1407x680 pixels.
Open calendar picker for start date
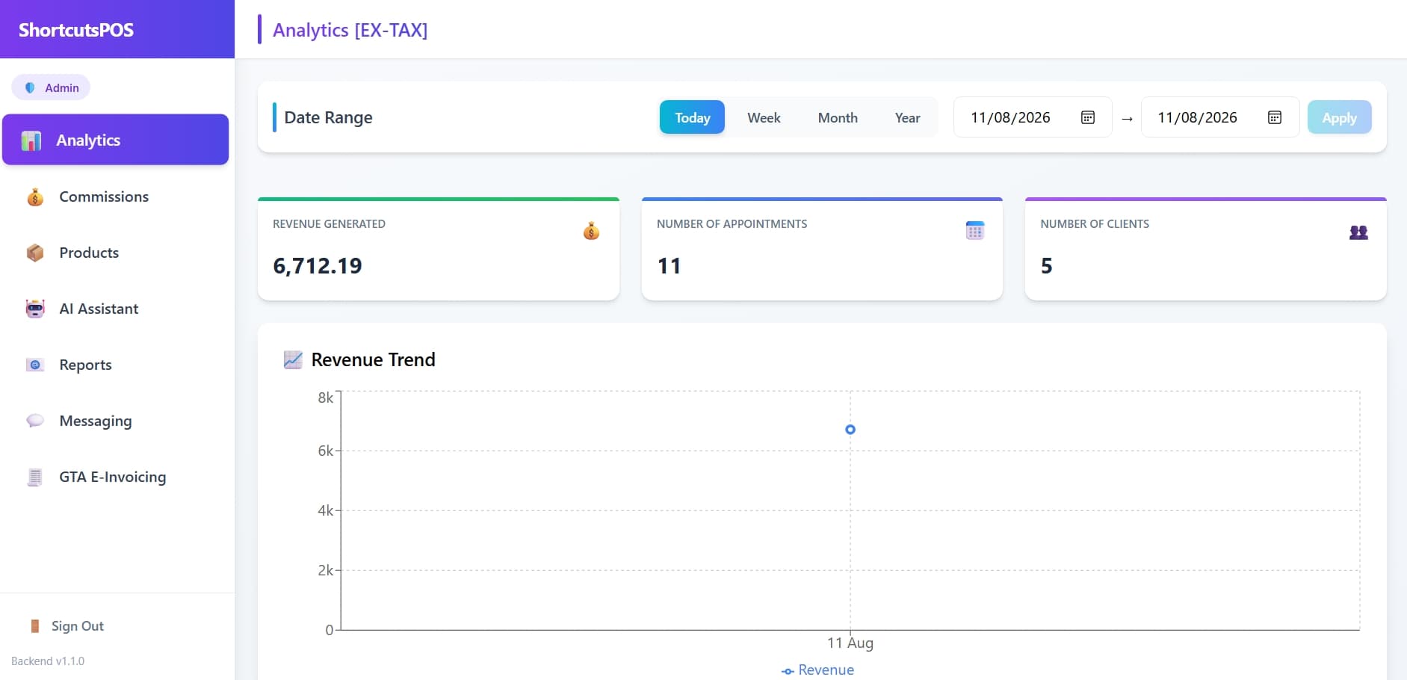pos(1088,117)
